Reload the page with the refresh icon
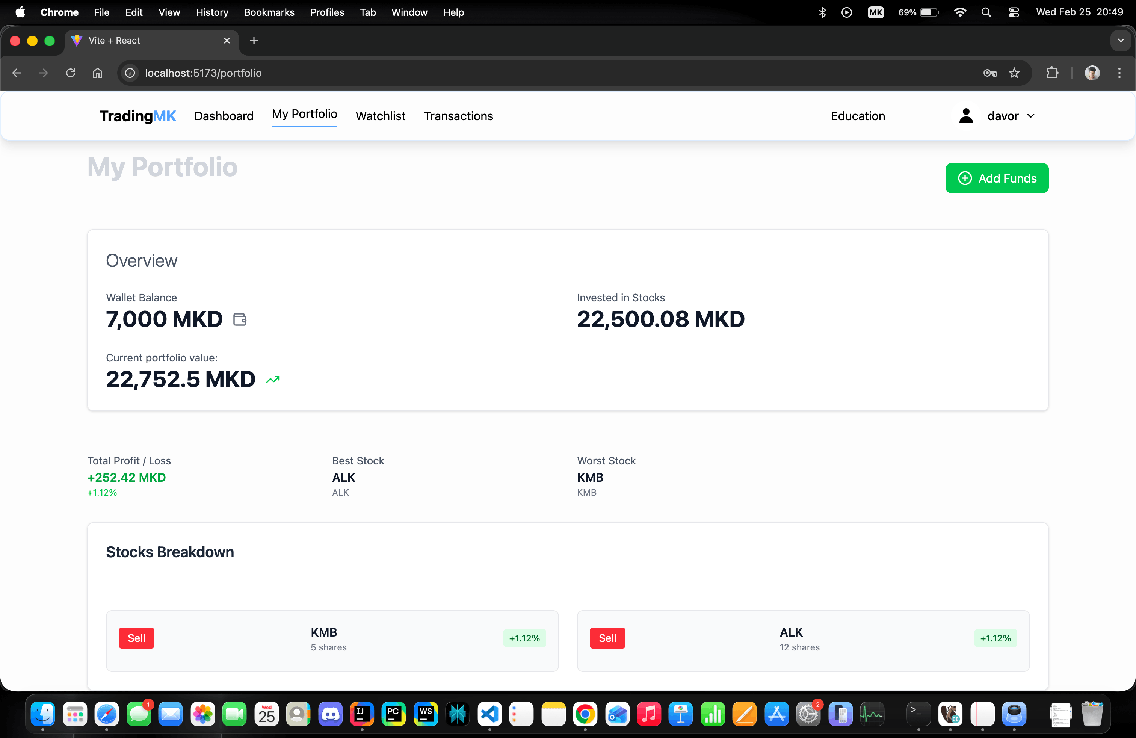1136x738 pixels. click(x=71, y=73)
